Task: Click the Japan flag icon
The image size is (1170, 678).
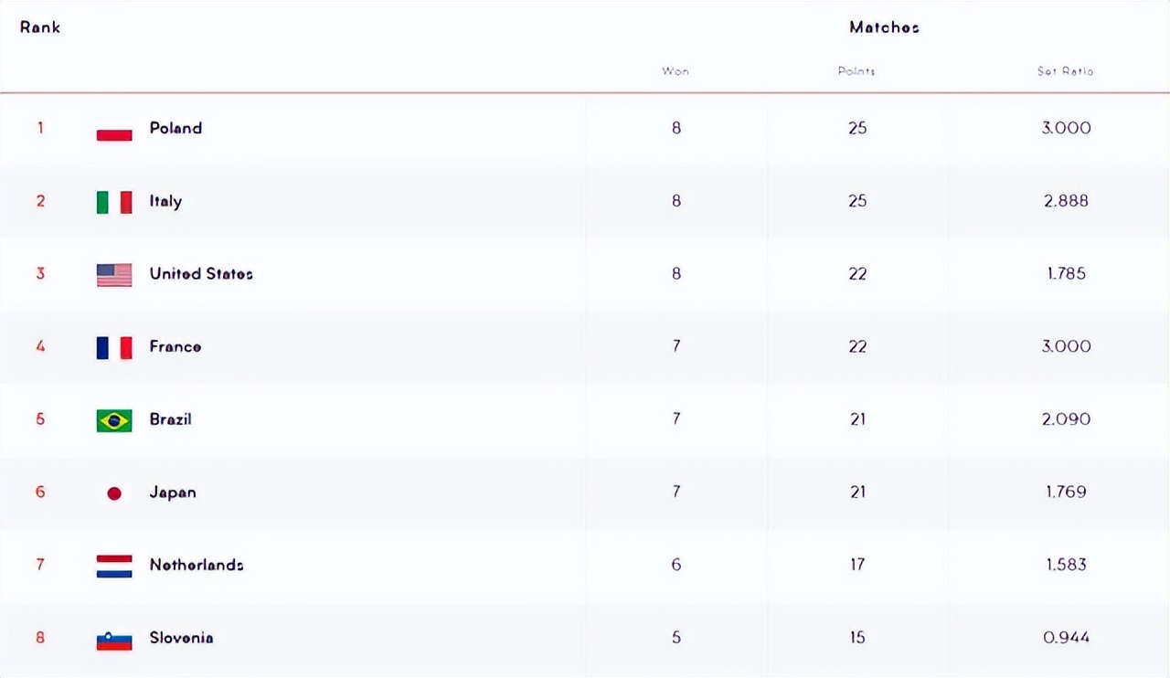Action: (x=114, y=493)
